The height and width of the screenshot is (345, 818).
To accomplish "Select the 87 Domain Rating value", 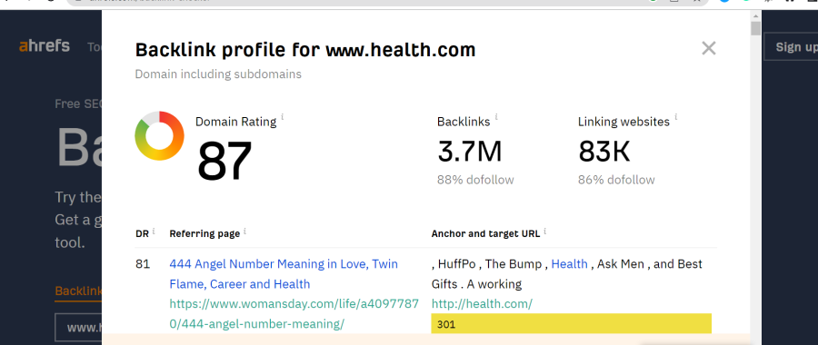I will point(224,161).
